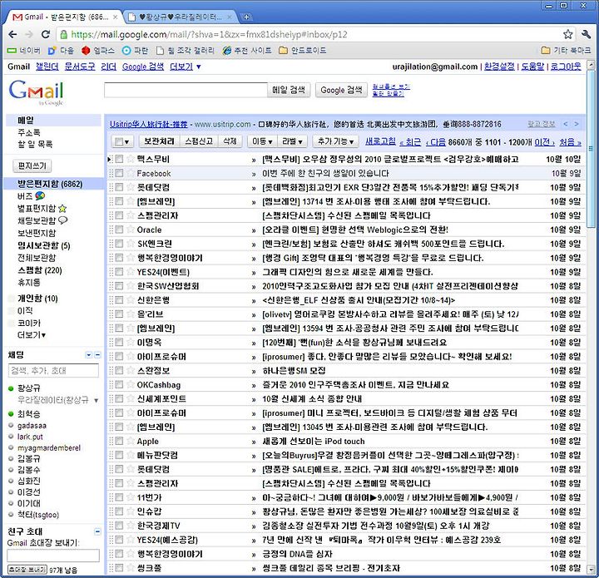Click the 메일 검색 button

[x=289, y=90]
